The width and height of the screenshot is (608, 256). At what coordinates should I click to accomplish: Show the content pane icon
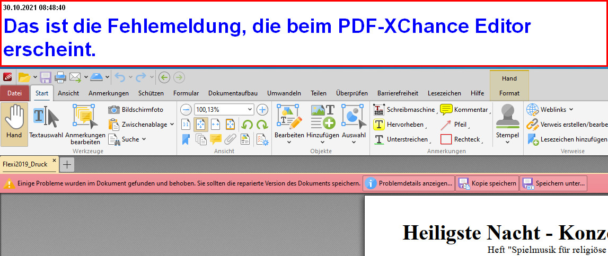click(245, 139)
